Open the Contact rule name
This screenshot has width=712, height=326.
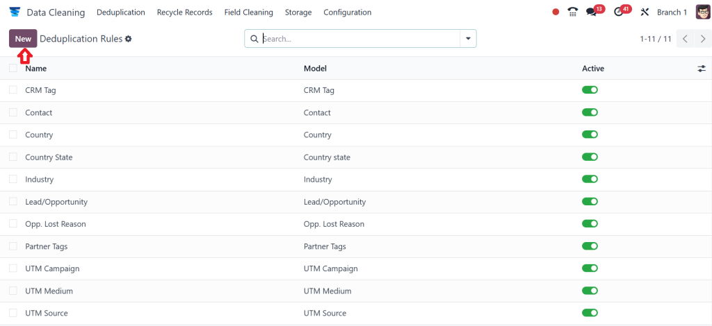39,112
